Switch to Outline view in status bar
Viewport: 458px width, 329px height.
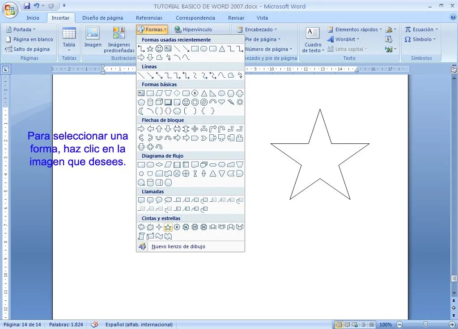pyautogui.click(x=363, y=325)
